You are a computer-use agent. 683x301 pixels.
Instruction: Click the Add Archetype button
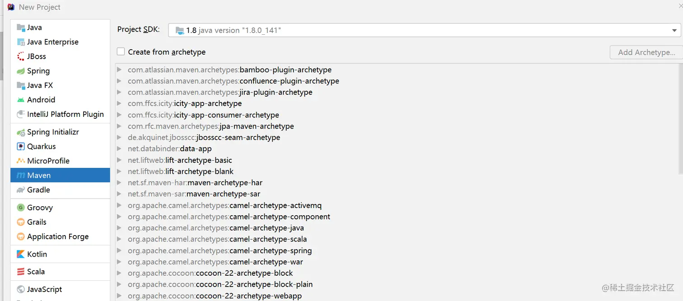[646, 52]
